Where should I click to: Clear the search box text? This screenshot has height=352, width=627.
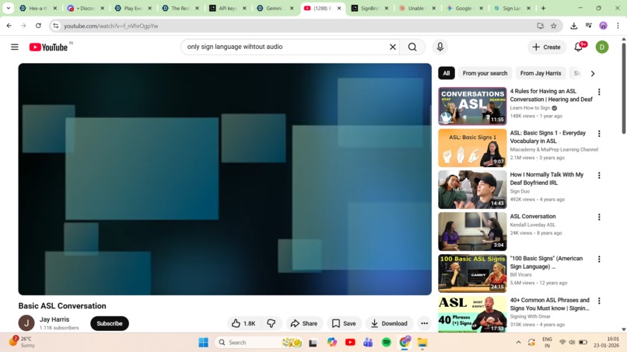pos(393,47)
